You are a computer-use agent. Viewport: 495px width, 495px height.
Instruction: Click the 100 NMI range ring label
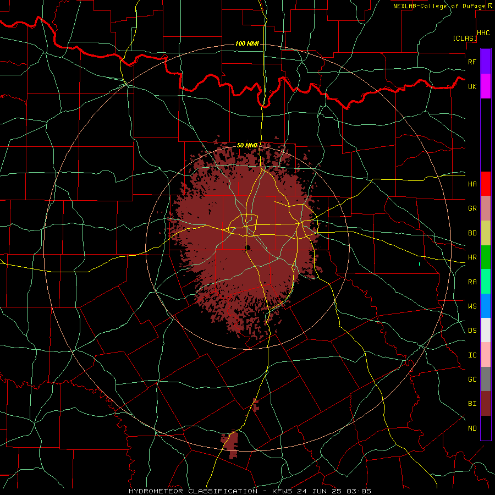coord(247,43)
